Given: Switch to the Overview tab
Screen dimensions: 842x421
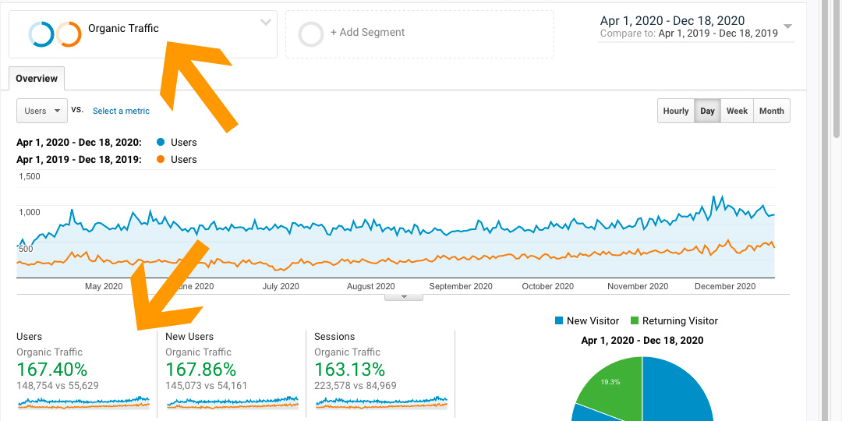Looking at the screenshot, I should (37, 79).
